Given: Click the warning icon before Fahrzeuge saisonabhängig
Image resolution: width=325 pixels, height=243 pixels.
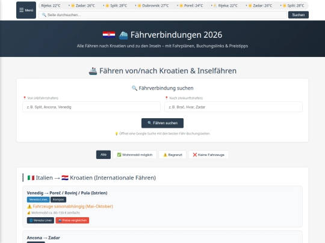Looking at the screenshot, I should tap(29, 206).
